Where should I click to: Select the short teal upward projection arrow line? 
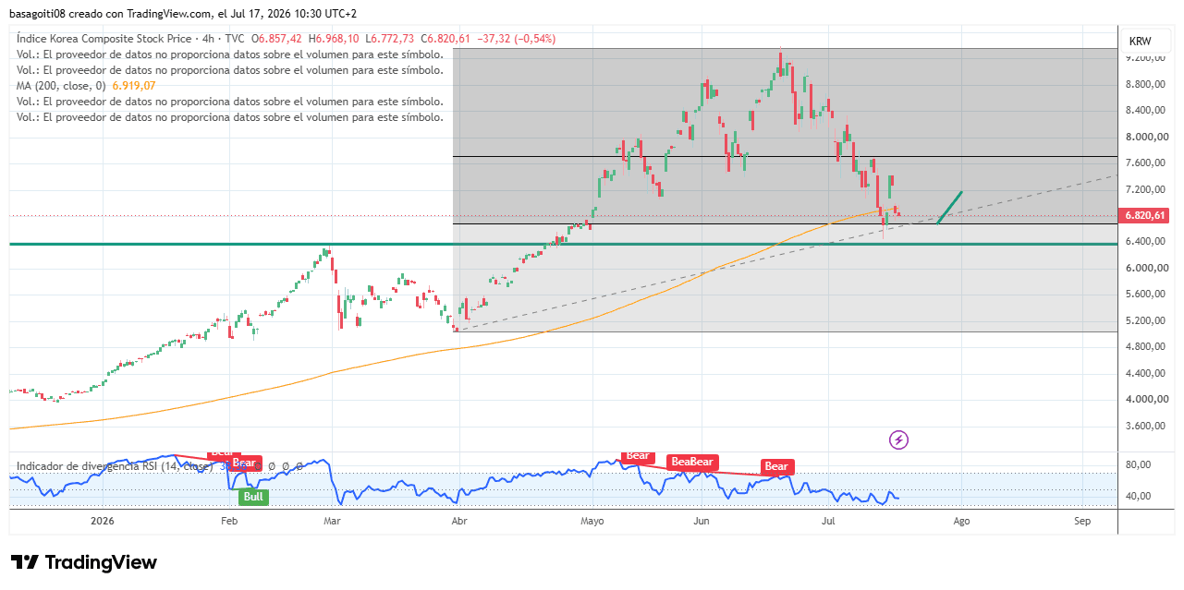click(950, 208)
